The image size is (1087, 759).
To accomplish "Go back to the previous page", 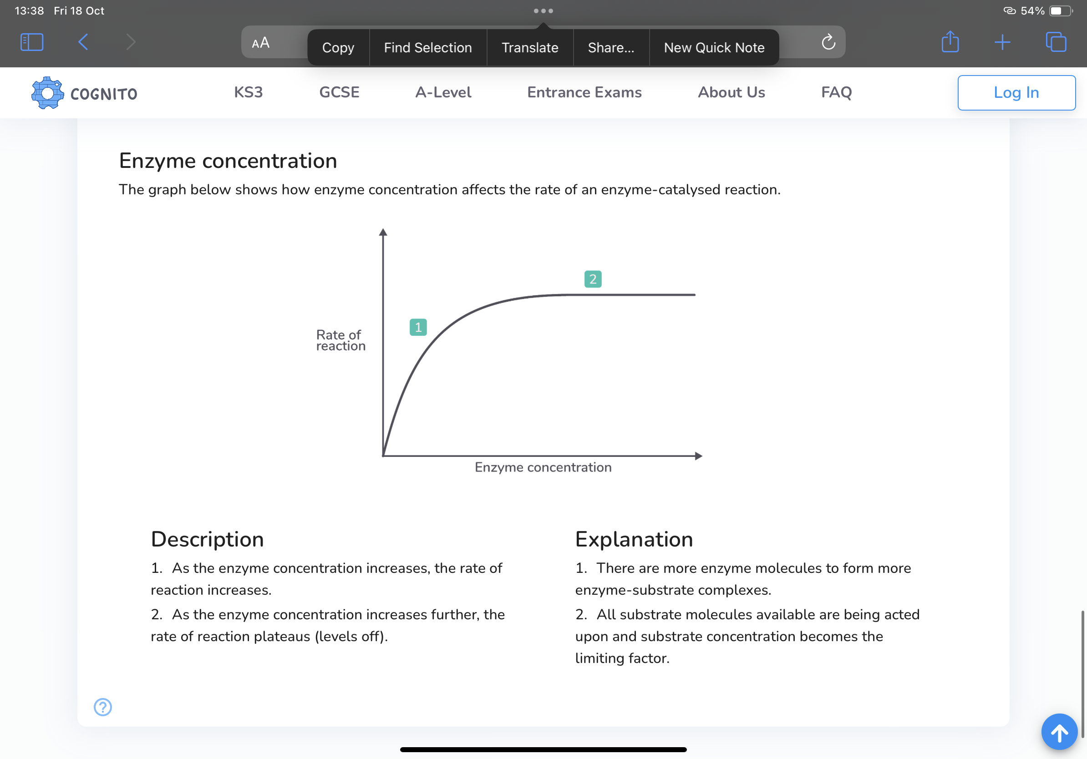I will (x=83, y=42).
